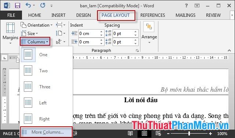Screen dimensions: 235x138
Task: Choose the One column layout
Action: pos(46,55)
